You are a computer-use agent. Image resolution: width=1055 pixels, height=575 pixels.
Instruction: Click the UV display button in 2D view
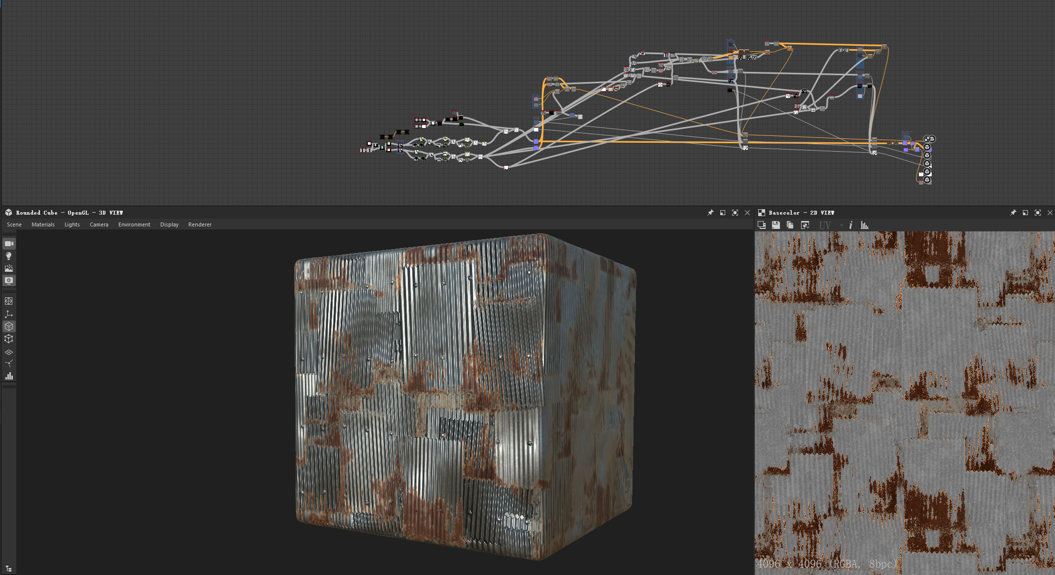[x=825, y=225]
